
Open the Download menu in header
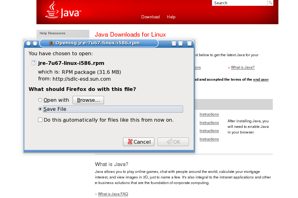(150, 17)
